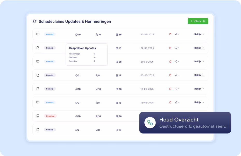Click Bekijk for the 22-06-2025 claim
241x156 pixels.
199,48
